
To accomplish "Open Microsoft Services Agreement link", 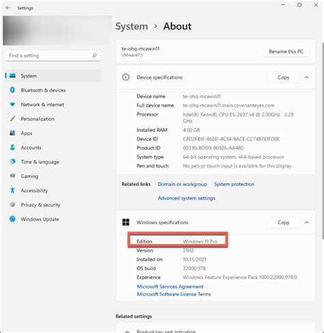I will point(170,287).
